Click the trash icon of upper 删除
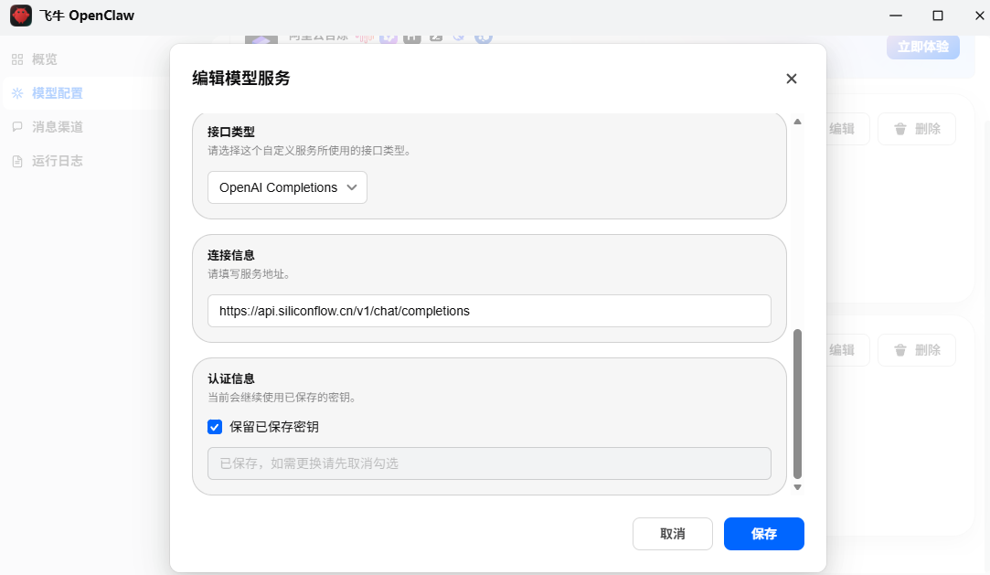 (x=900, y=130)
